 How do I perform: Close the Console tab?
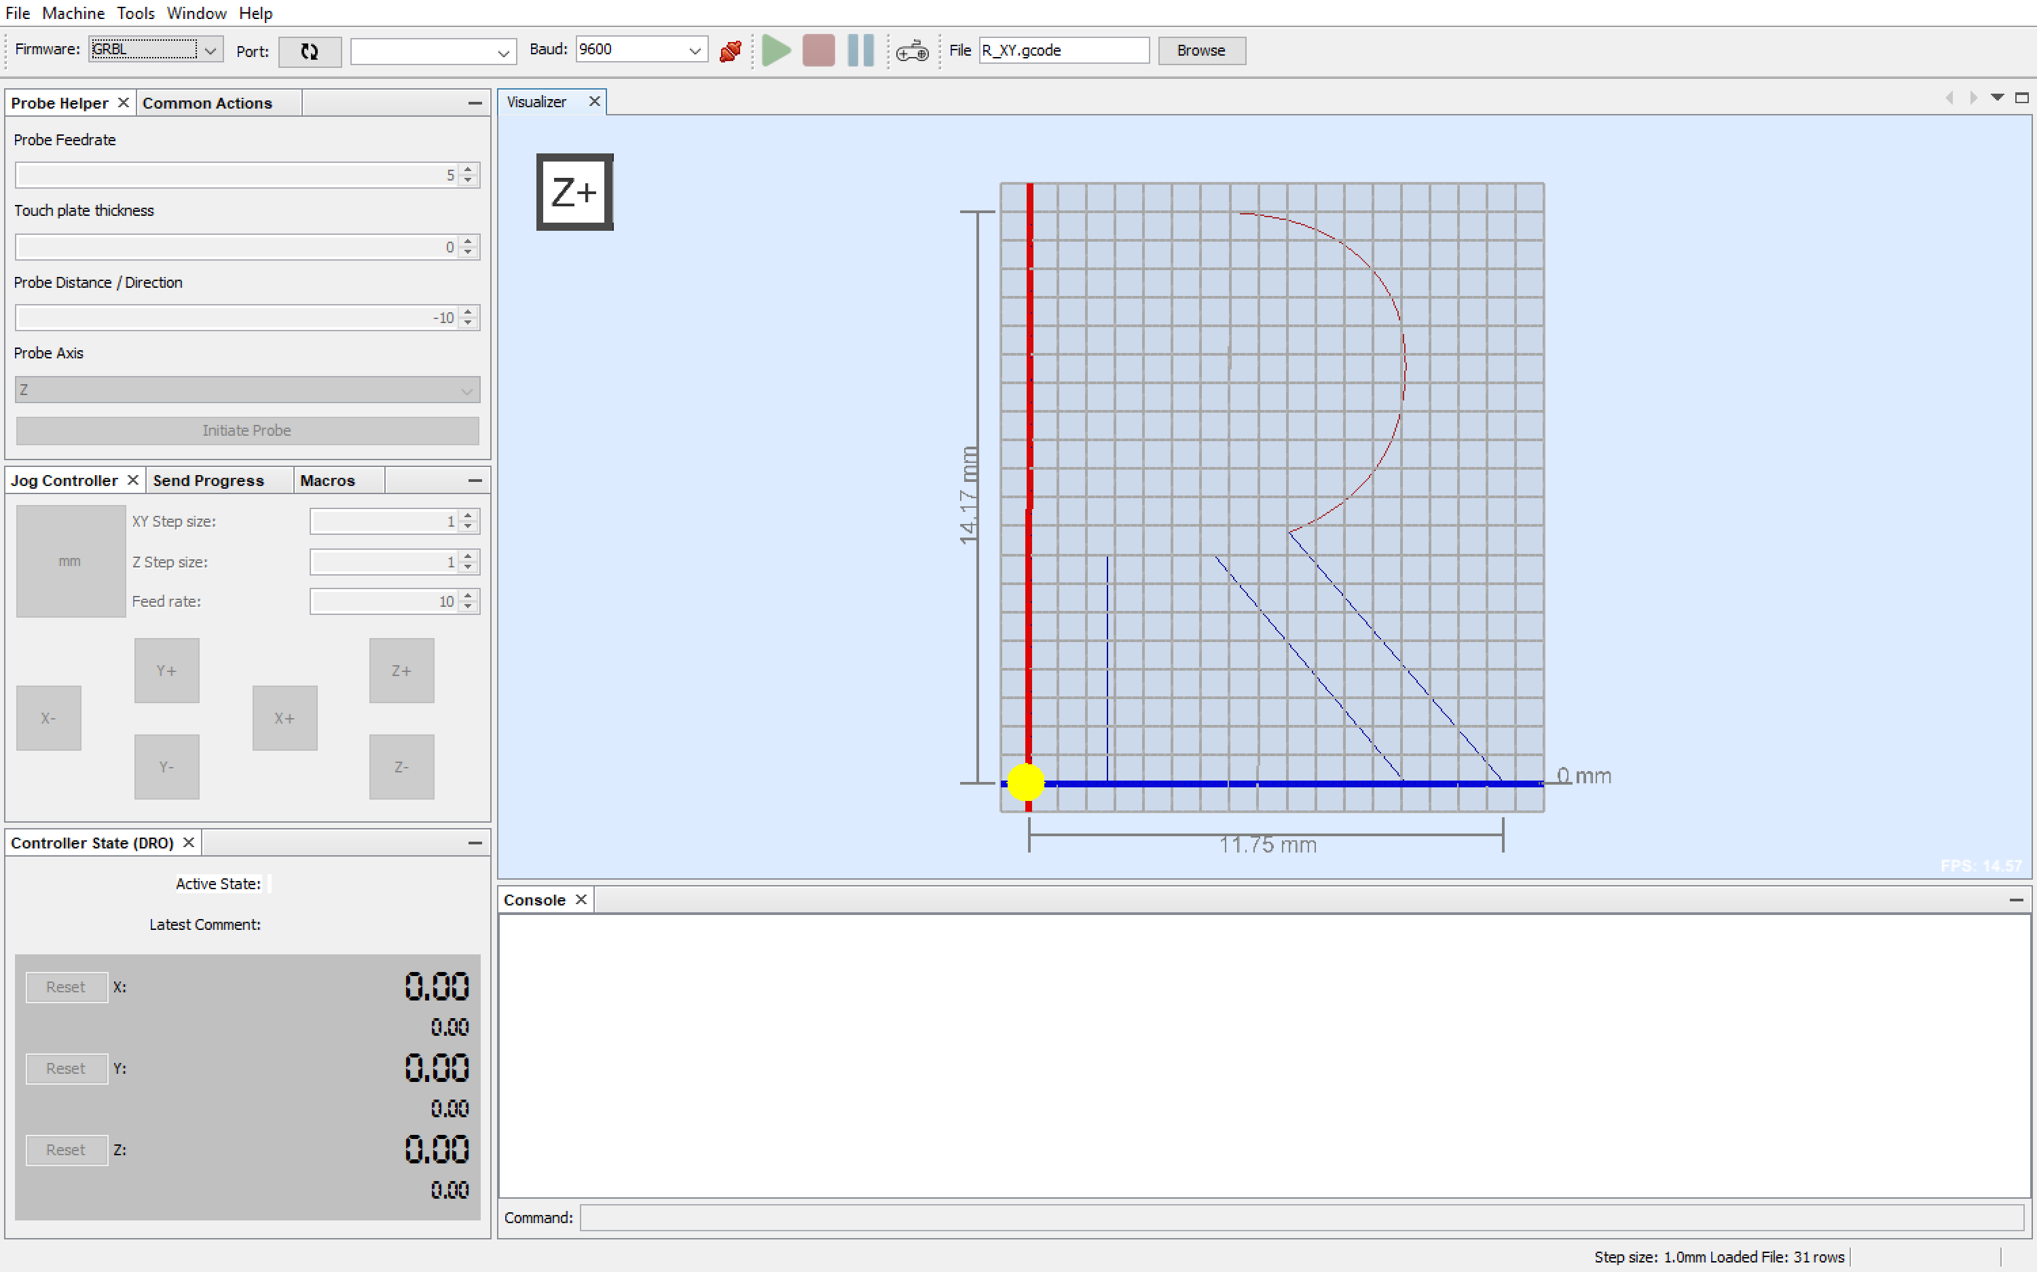[581, 899]
